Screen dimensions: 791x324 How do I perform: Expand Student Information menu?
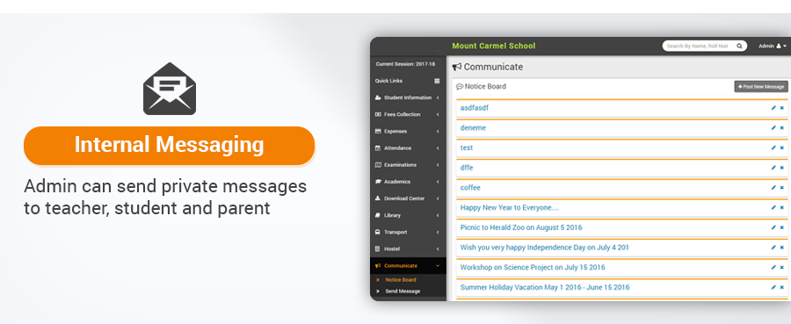(408, 97)
